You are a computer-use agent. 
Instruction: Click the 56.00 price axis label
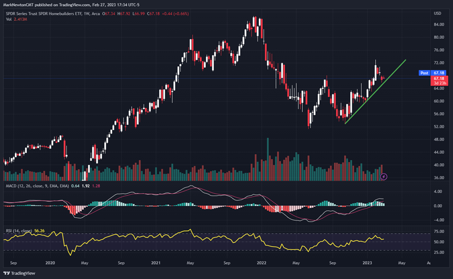[x=439, y=114]
